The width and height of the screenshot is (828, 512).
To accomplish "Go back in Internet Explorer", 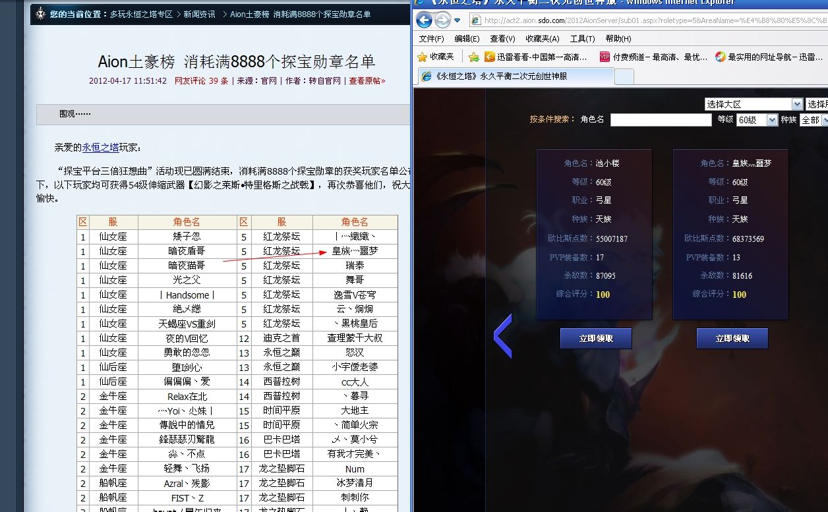I will (425, 20).
